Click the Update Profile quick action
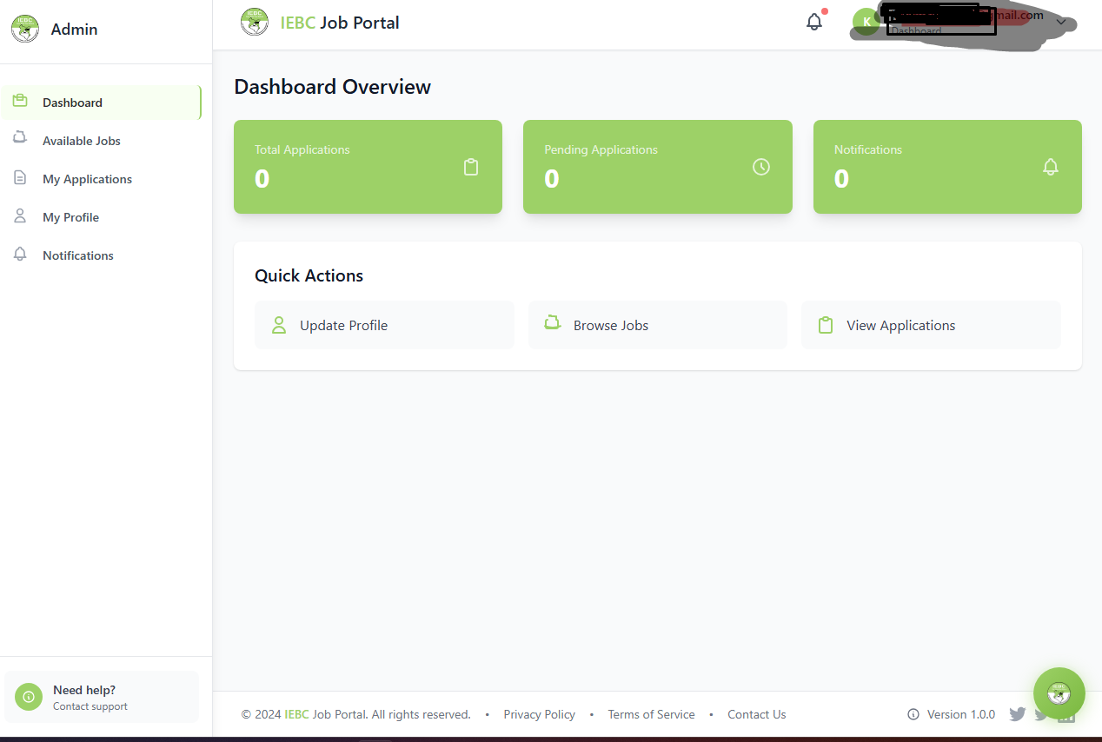This screenshot has height=742, width=1102. click(384, 325)
